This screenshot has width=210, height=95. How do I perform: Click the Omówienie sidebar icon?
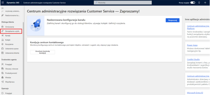click(x=2, y=27)
